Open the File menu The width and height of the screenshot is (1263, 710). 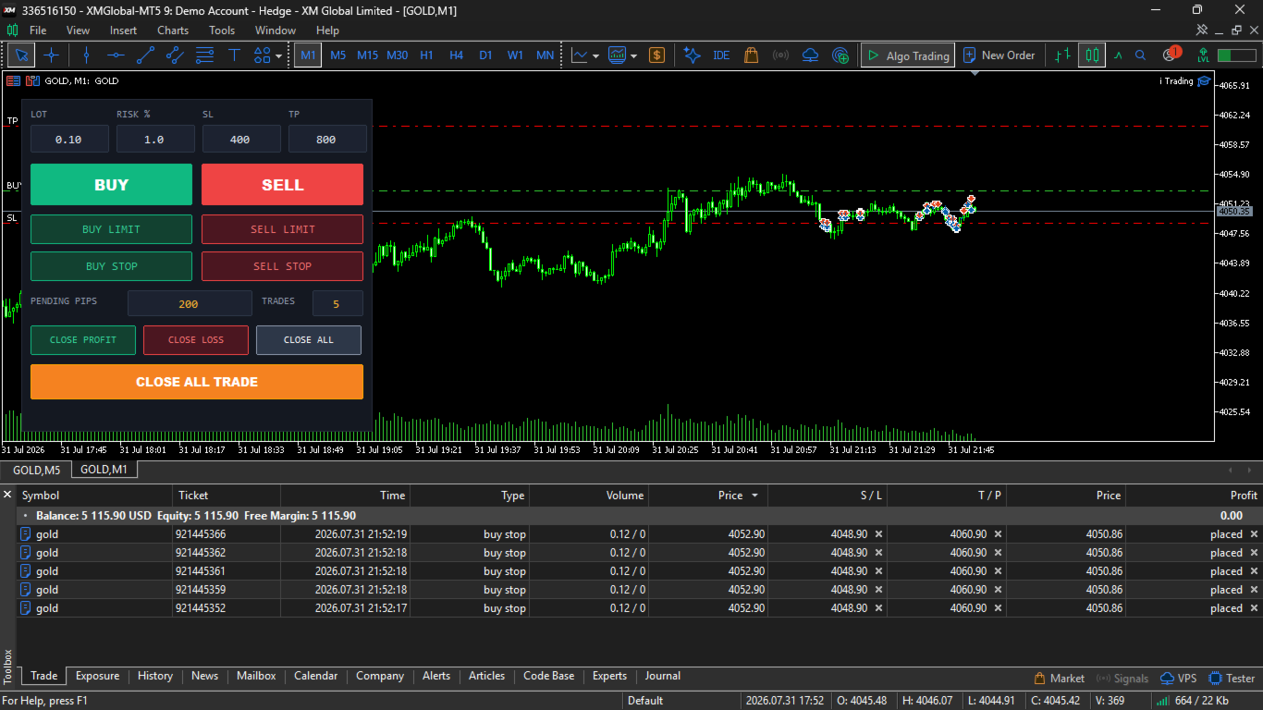38,31
